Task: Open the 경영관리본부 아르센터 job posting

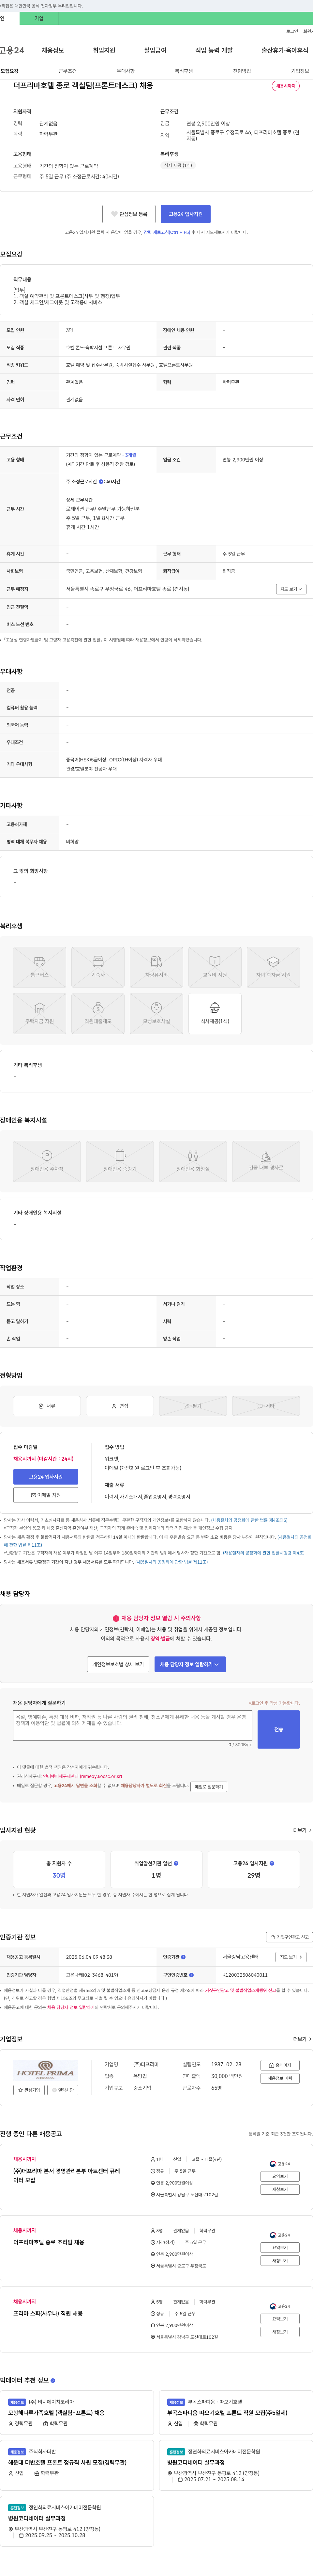Action: click(67, 2176)
